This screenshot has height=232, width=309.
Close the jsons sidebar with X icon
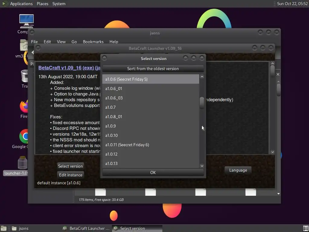tap(278, 74)
